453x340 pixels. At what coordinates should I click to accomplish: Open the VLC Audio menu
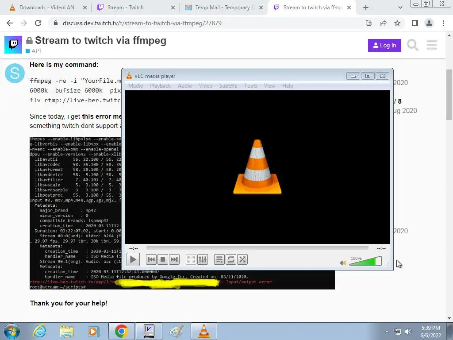(184, 86)
